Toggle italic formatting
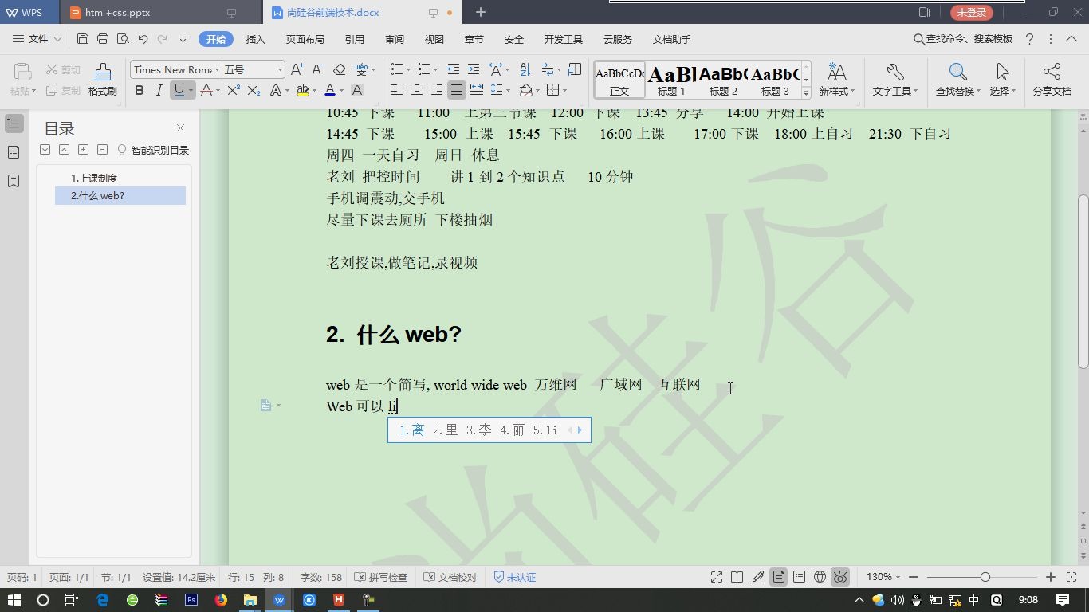 click(159, 90)
